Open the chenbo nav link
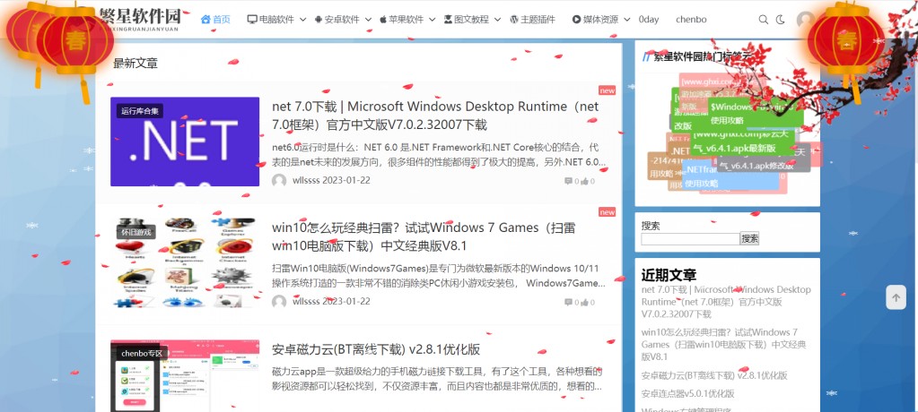Viewport: 918px width, 412px height. 691,20
